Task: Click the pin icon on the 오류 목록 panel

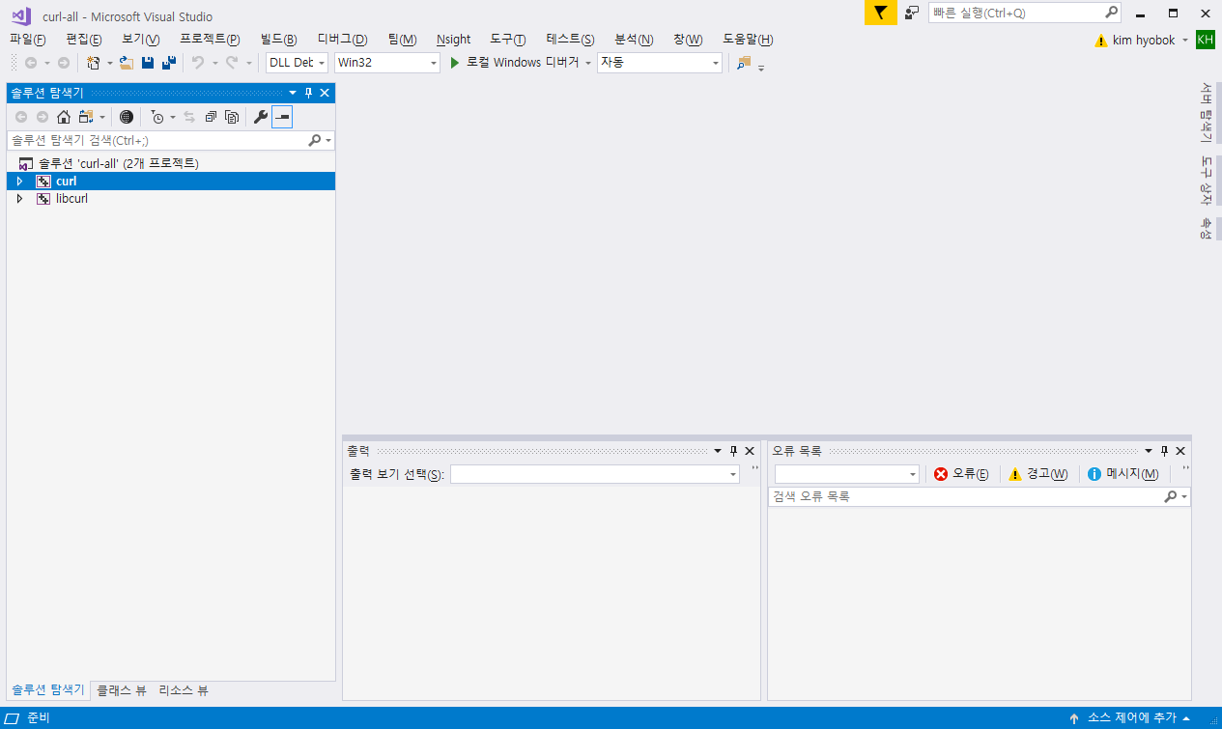Action: pyautogui.click(x=1164, y=451)
